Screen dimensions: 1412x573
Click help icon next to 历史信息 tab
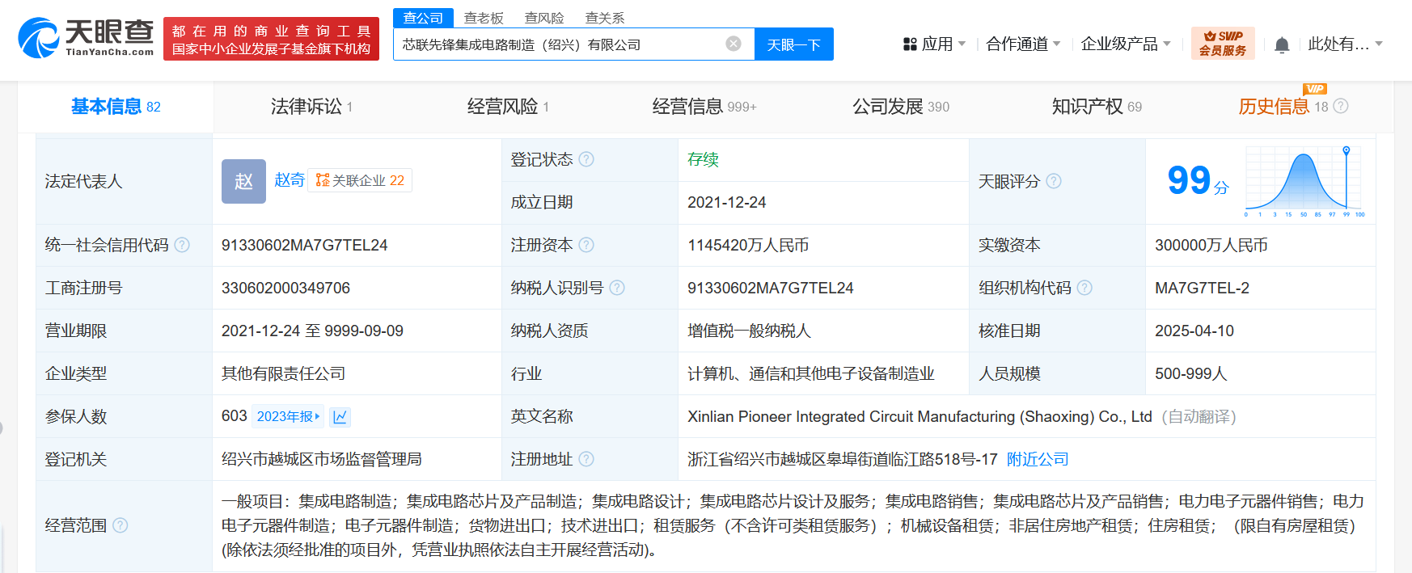[1341, 106]
